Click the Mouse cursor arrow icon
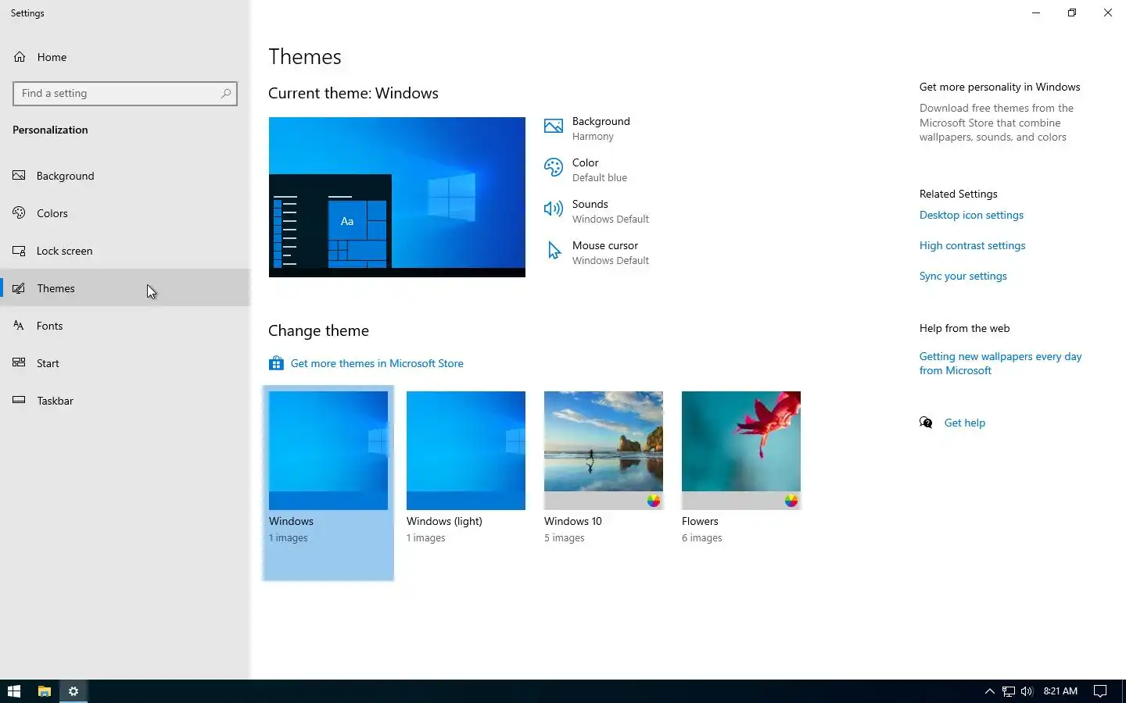 (x=554, y=251)
